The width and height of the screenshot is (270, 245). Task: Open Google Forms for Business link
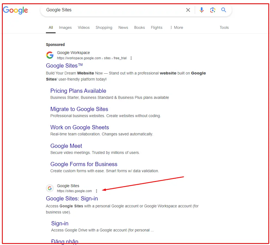(84, 164)
